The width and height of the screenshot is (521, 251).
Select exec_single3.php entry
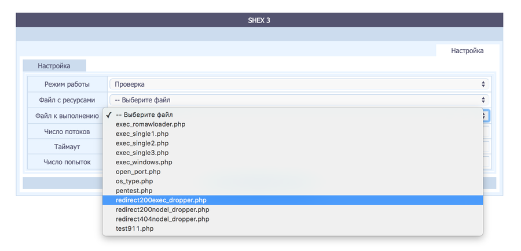coord(142,153)
